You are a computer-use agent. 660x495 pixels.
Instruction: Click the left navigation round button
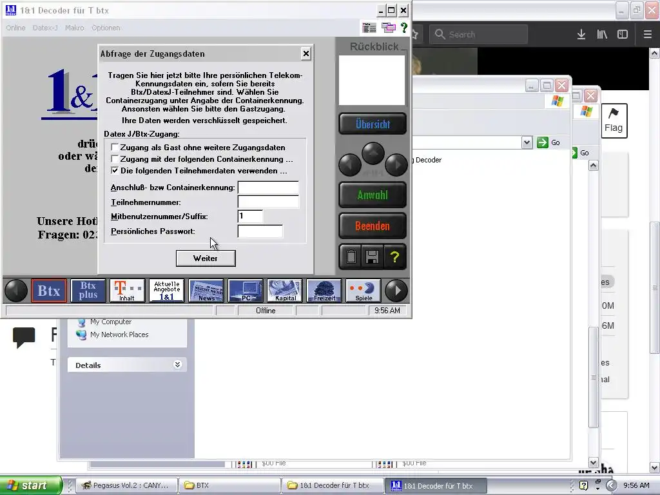click(x=350, y=165)
